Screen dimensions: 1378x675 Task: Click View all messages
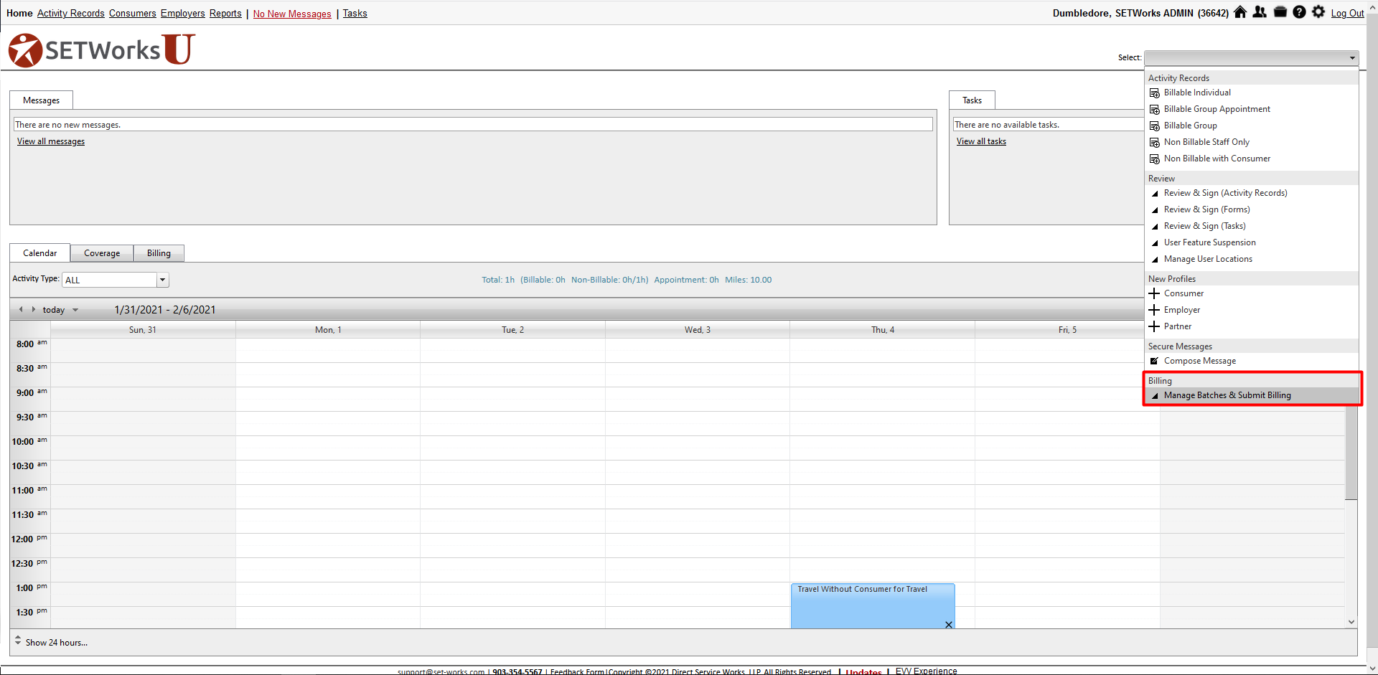click(x=51, y=141)
